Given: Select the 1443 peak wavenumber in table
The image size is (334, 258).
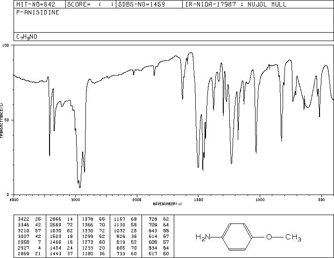Looking at the screenshot, I should point(56,254).
